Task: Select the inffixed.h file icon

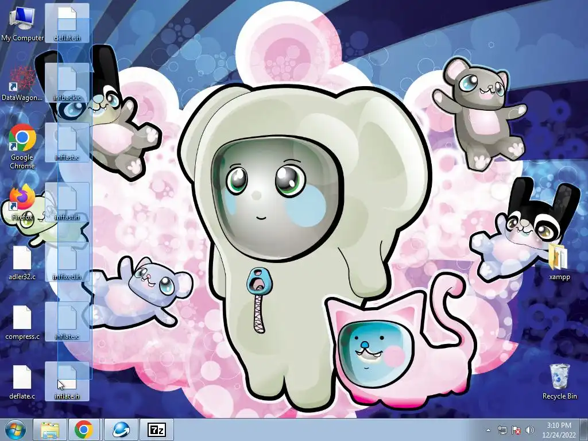Action: pos(67,262)
